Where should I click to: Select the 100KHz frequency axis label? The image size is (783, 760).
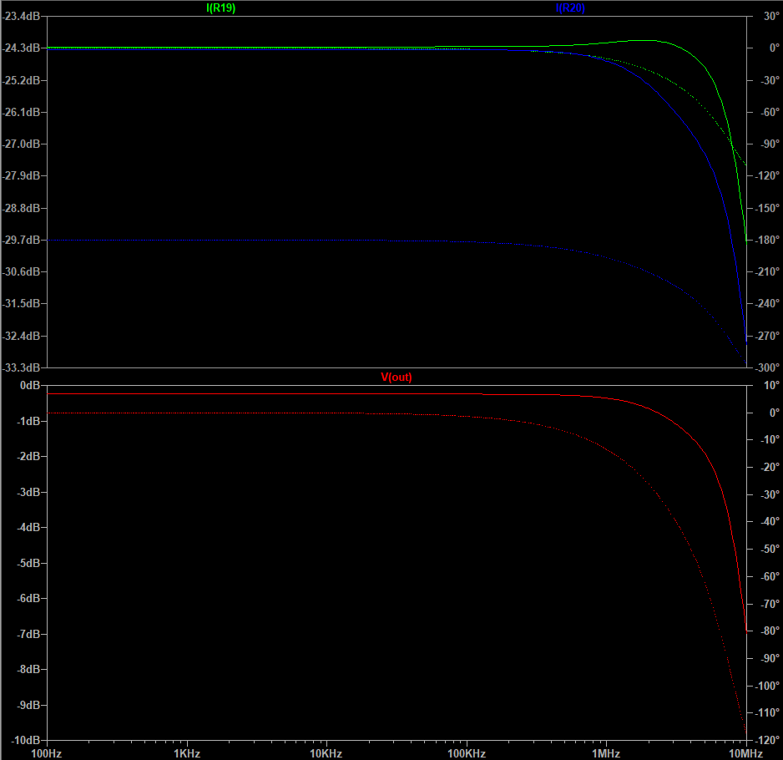click(467, 753)
